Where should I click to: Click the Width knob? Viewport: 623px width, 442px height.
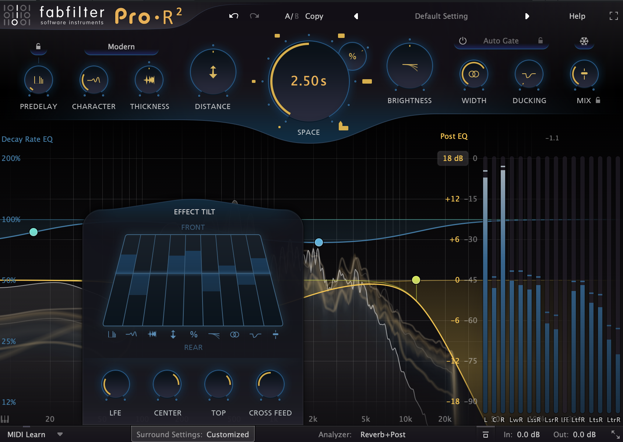[474, 74]
